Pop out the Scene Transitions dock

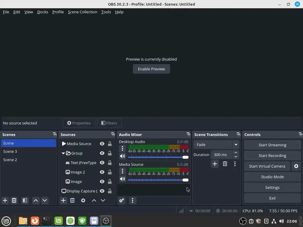tap(238, 134)
